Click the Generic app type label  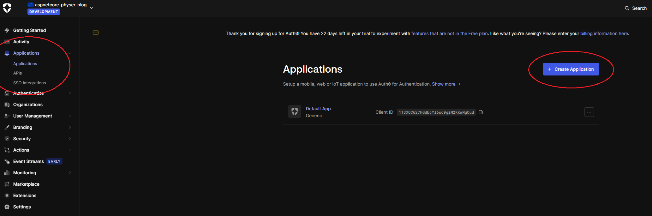coord(314,116)
